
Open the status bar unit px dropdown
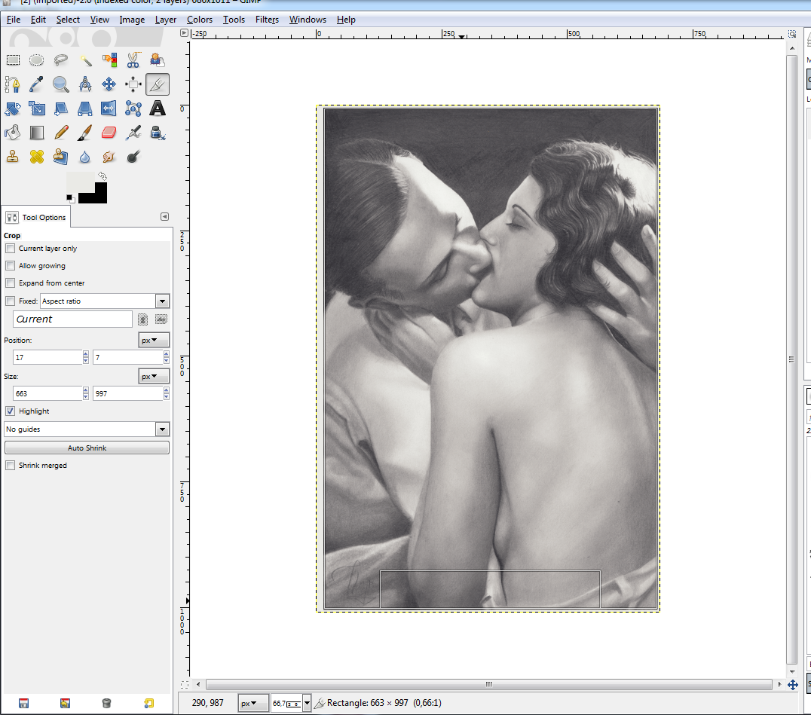point(253,703)
